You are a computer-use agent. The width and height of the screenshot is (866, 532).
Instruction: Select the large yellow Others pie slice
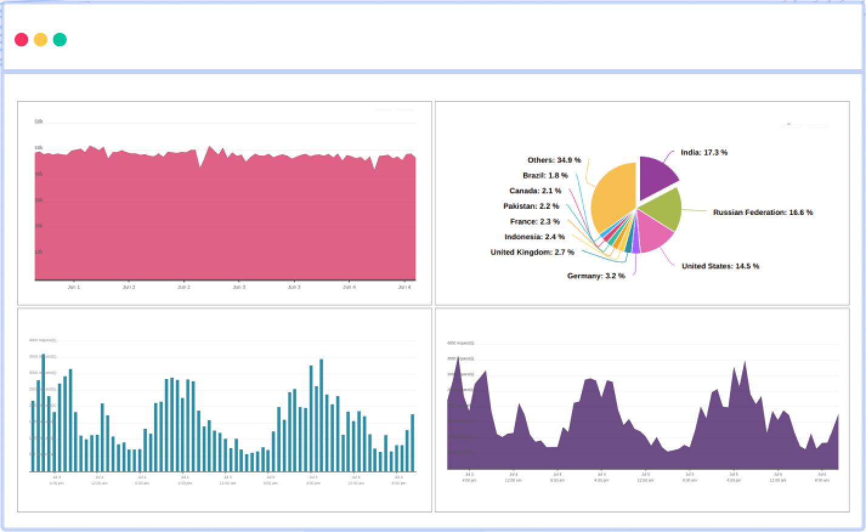612,197
